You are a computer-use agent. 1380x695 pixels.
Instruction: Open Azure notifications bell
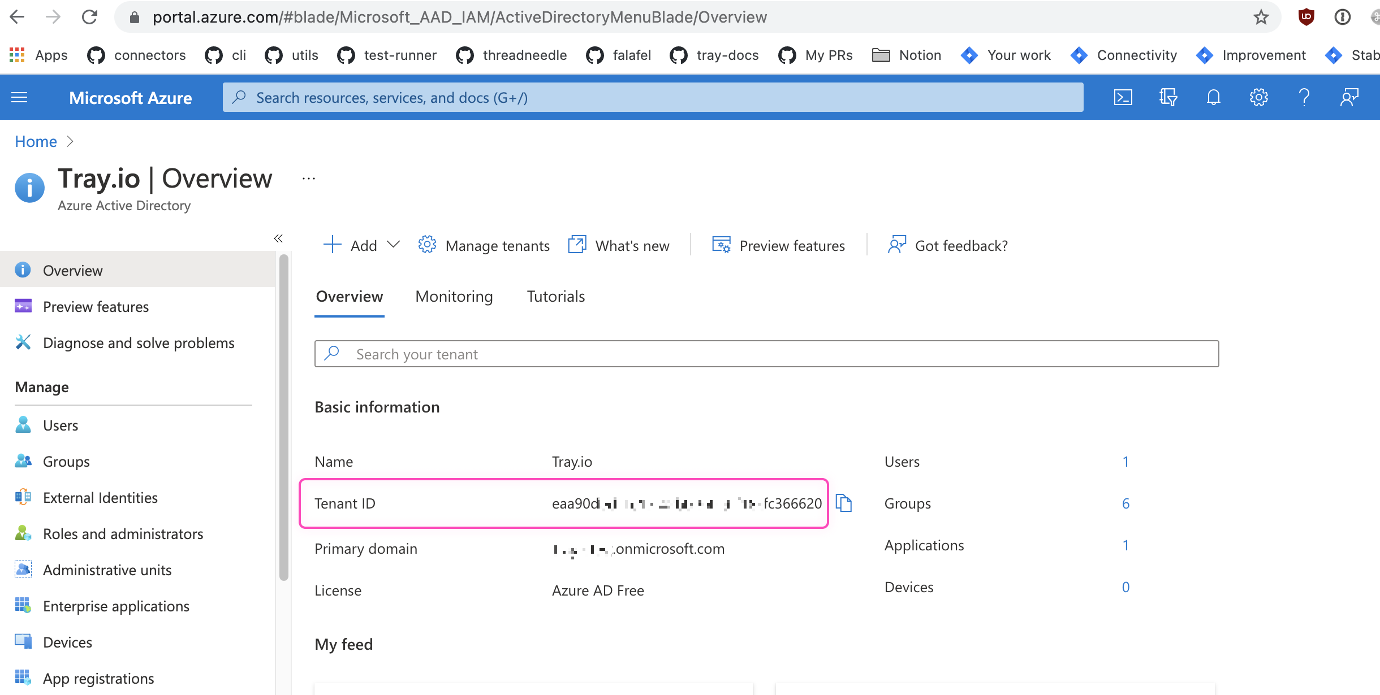(x=1213, y=97)
